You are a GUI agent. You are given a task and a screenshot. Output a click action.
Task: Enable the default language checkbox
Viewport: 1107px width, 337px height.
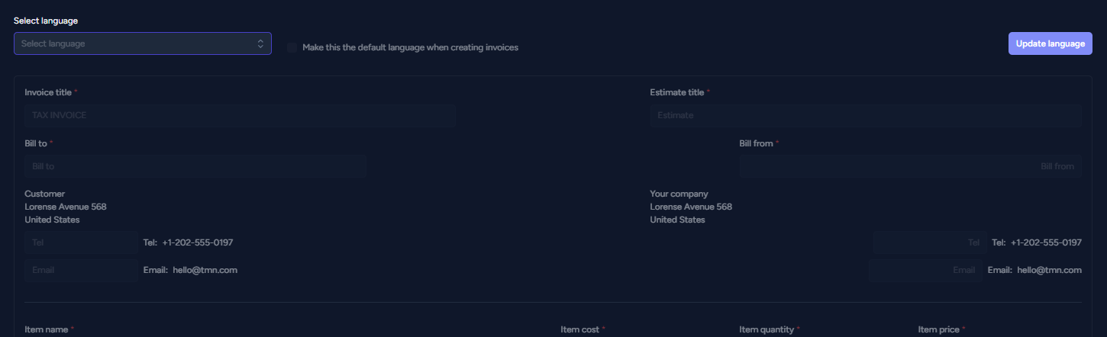[x=292, y=47]
